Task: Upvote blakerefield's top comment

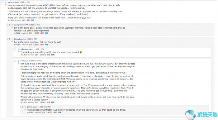Action: point(6,2)
